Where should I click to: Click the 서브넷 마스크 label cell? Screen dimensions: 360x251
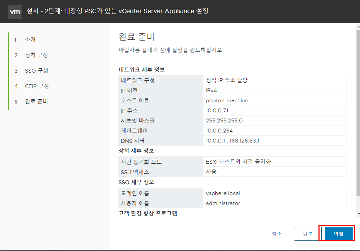pos(161,120)
